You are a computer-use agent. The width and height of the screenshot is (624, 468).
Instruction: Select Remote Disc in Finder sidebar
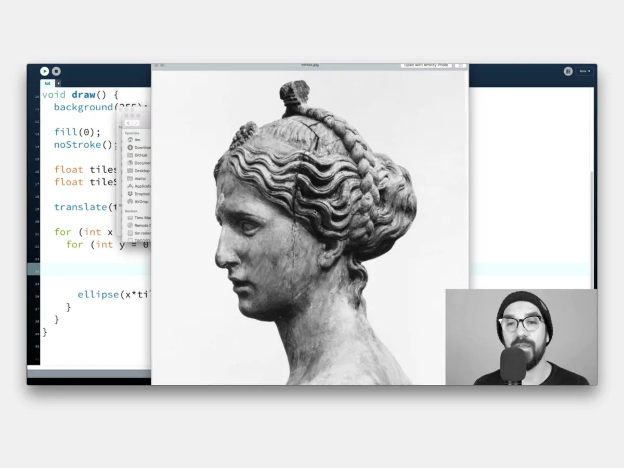139,226
